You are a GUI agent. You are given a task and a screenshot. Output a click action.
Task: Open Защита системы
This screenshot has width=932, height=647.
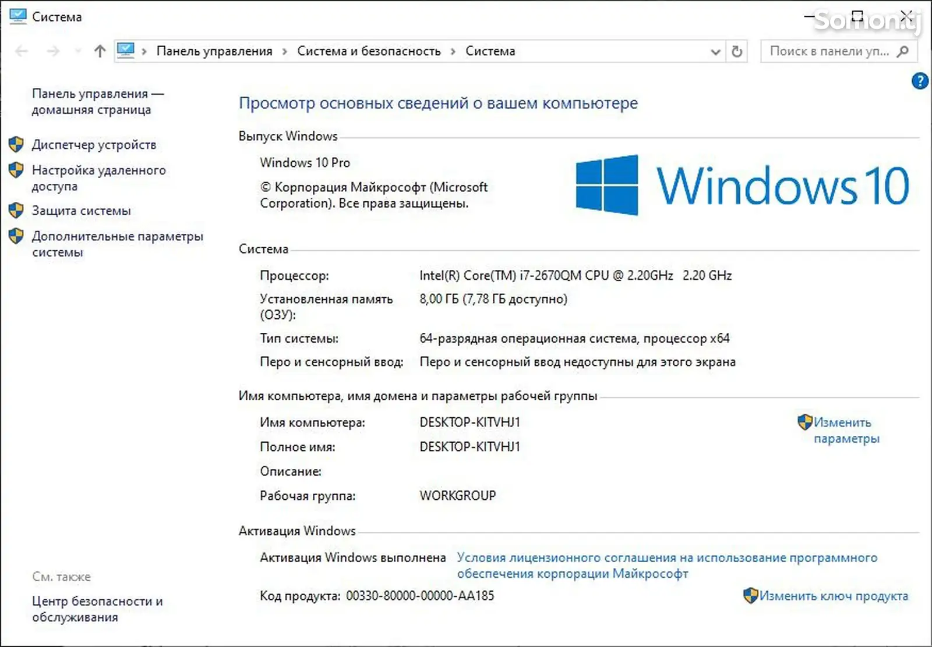pos(81,211)
